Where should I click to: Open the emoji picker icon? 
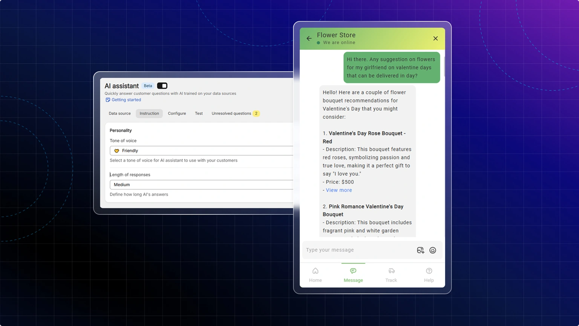(433, 250)
